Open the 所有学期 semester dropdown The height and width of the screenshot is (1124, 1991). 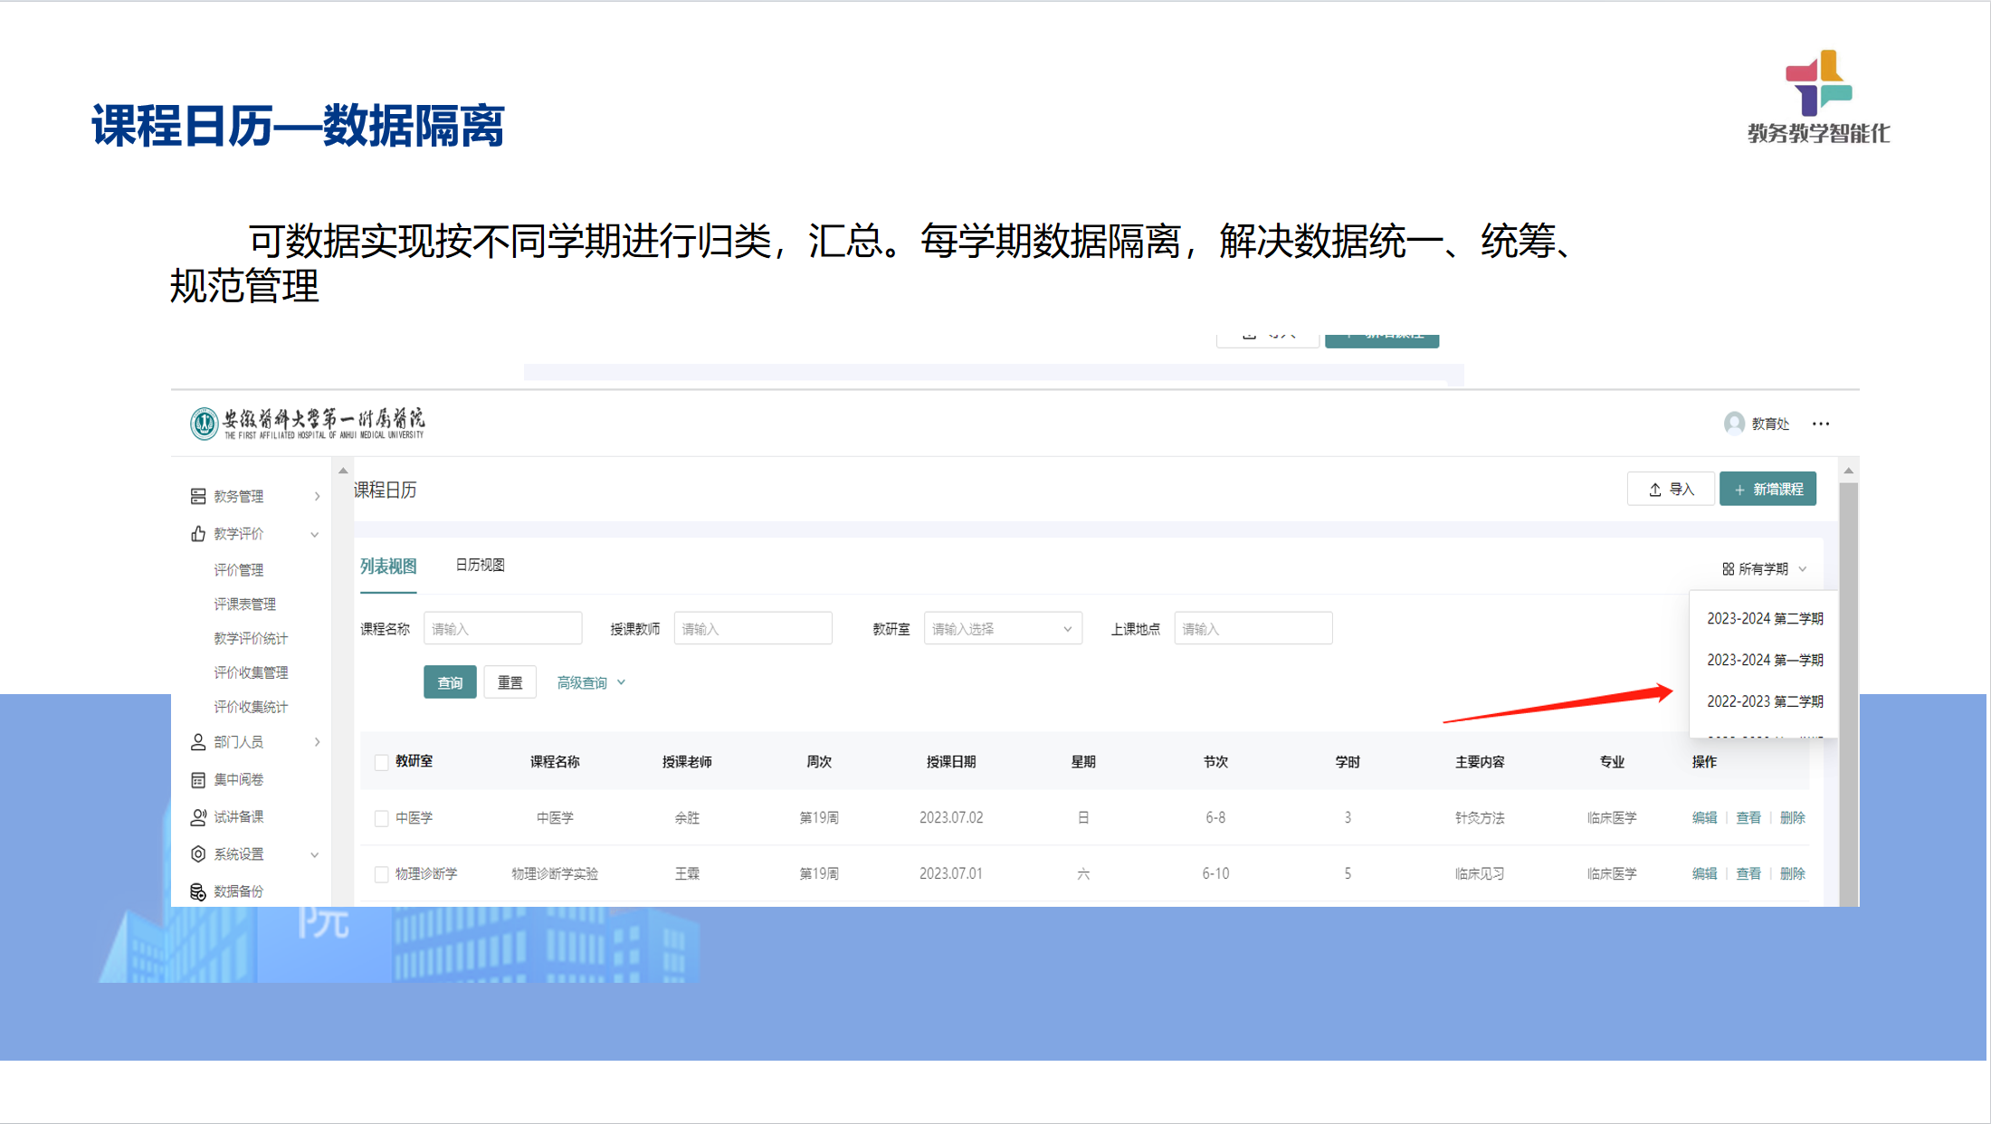[1764, 569]
